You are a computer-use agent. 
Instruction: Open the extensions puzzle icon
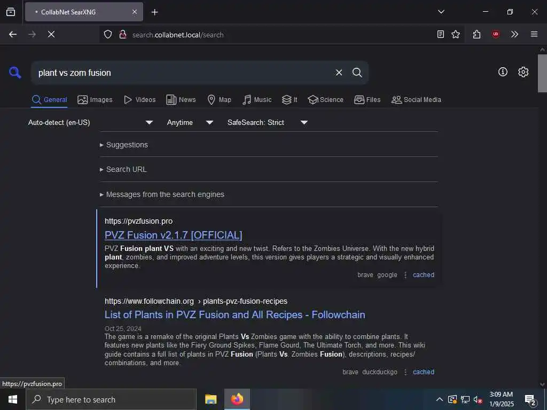(x=476, y=34)
